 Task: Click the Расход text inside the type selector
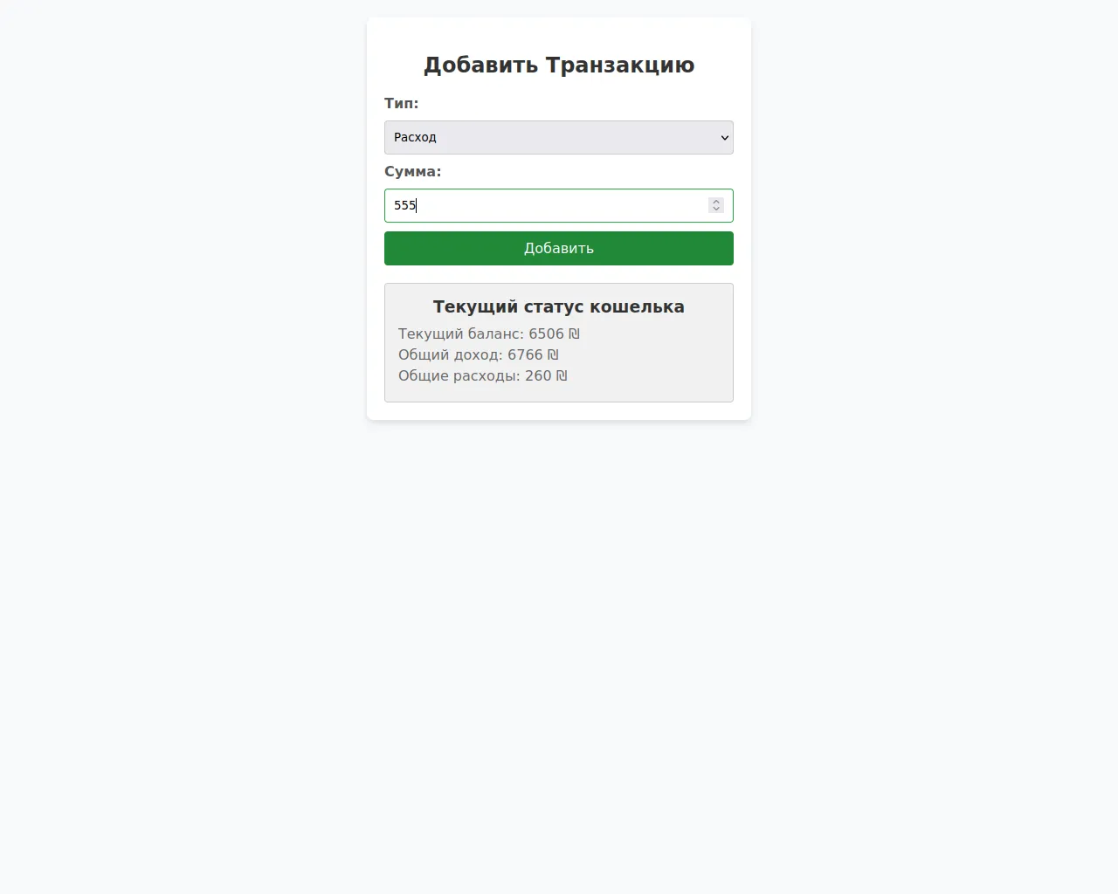coord(415,137)
